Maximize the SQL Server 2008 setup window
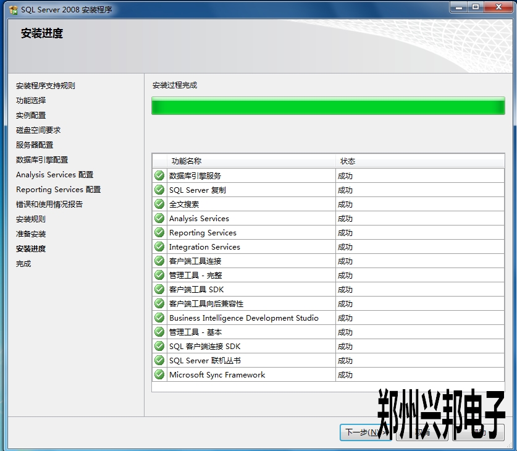Screen dimensions: 517x451 [476, 7]
